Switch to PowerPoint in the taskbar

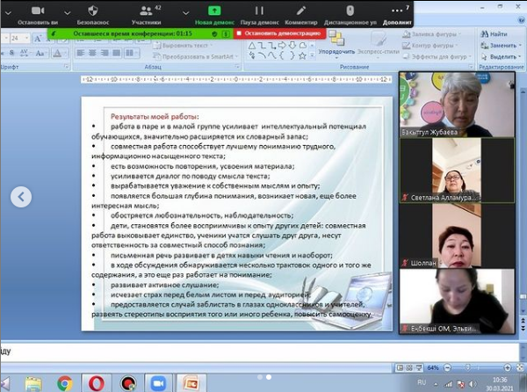(189, 383)
